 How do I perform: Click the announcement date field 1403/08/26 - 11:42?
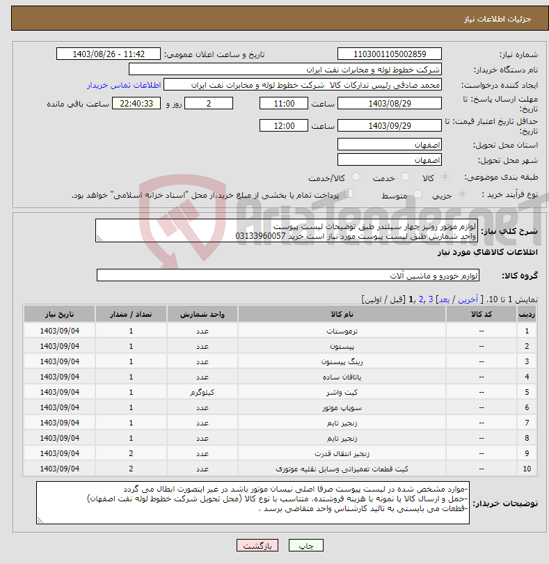tap(109, 54)
